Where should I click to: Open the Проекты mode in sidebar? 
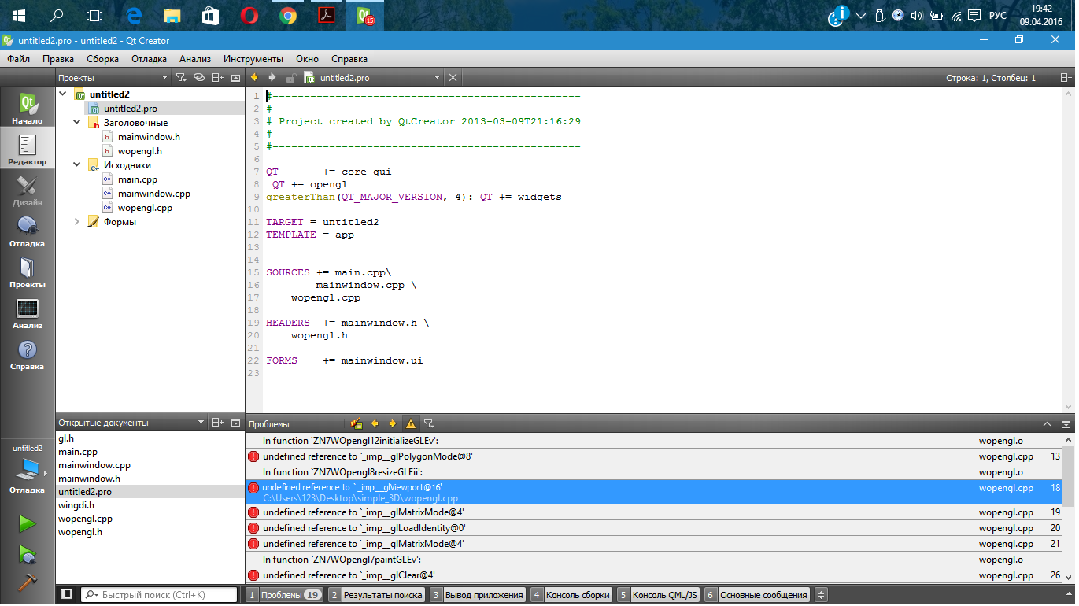pyautogui.click(x=28, y=271)
